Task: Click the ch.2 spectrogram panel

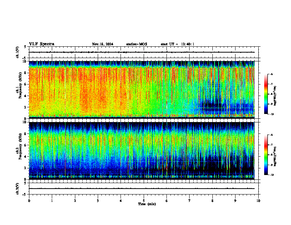Action: [142, 151]
